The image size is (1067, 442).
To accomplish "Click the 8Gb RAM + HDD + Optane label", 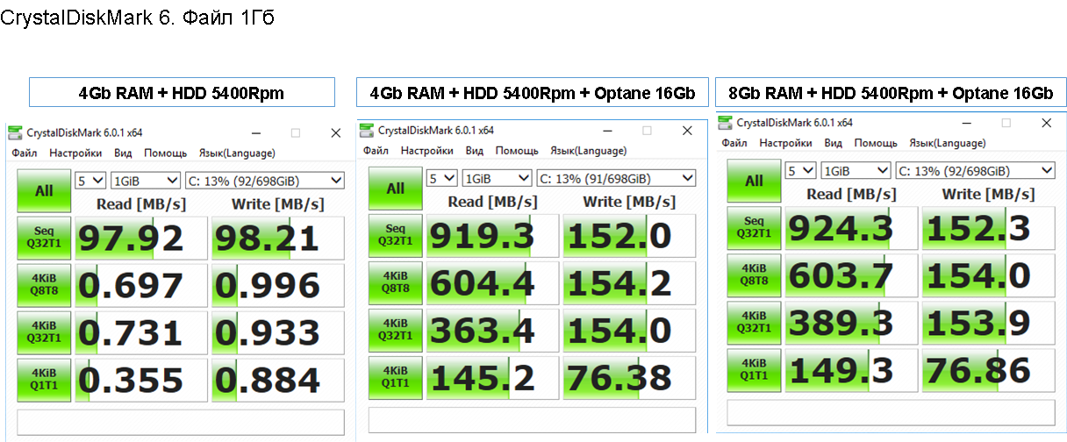I will click(890, 92).
